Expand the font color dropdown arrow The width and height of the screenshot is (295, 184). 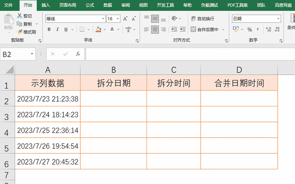click(x=118, y=29)
